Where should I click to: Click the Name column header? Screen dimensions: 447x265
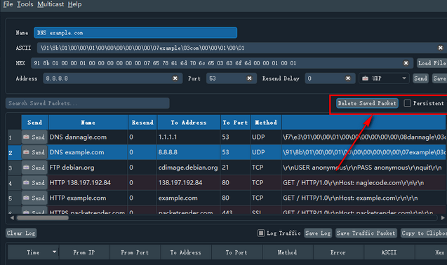click(x=88, y=123)
